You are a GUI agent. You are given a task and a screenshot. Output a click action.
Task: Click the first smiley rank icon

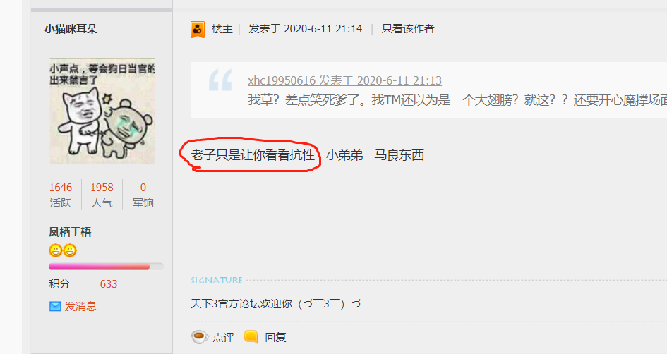[55, 250]
